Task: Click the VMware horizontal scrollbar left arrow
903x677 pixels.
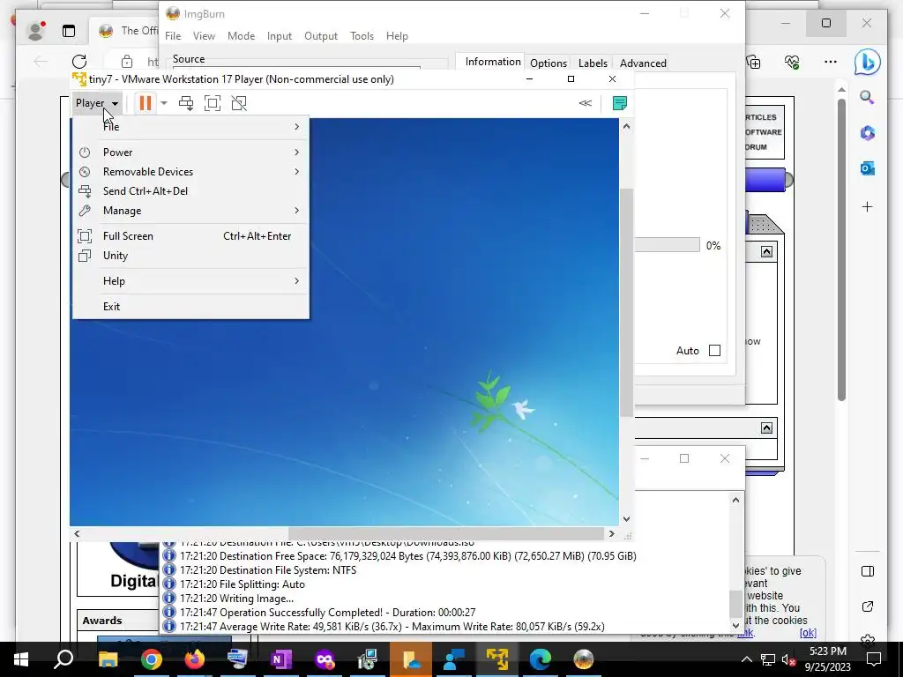Action: tap(78, 533)
